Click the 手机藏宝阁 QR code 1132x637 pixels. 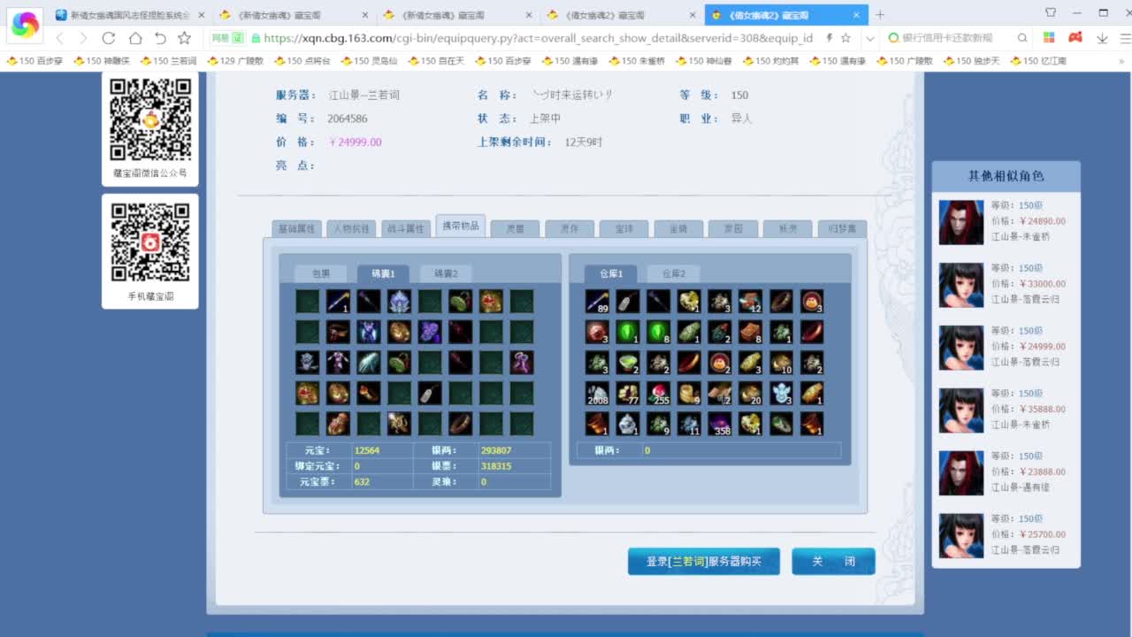point(150,242)
